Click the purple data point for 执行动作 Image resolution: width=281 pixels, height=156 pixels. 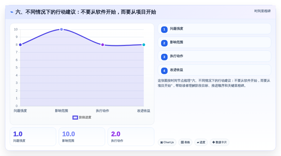pos(103,45)
